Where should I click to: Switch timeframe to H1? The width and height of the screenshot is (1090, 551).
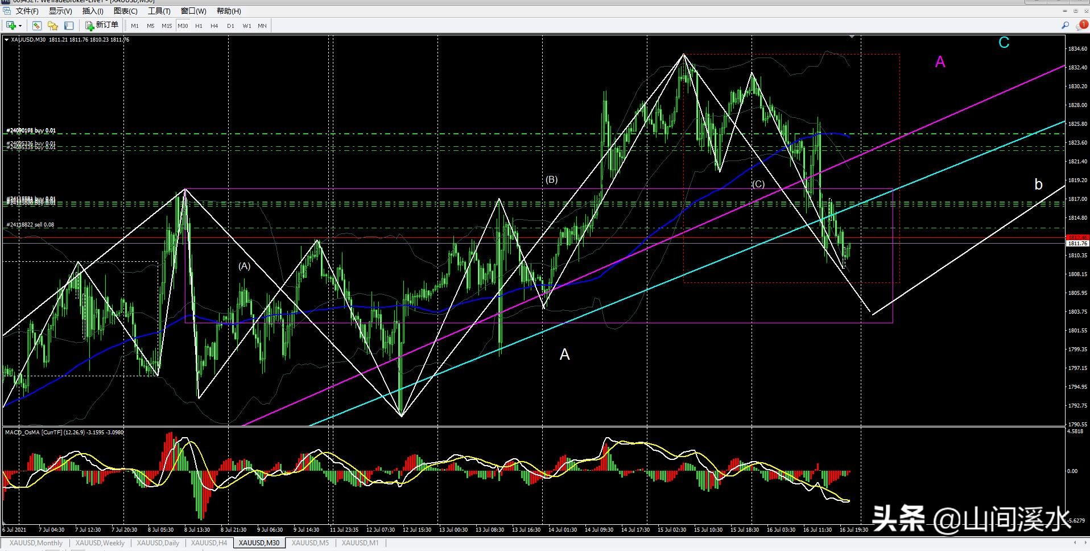(199, 26)
